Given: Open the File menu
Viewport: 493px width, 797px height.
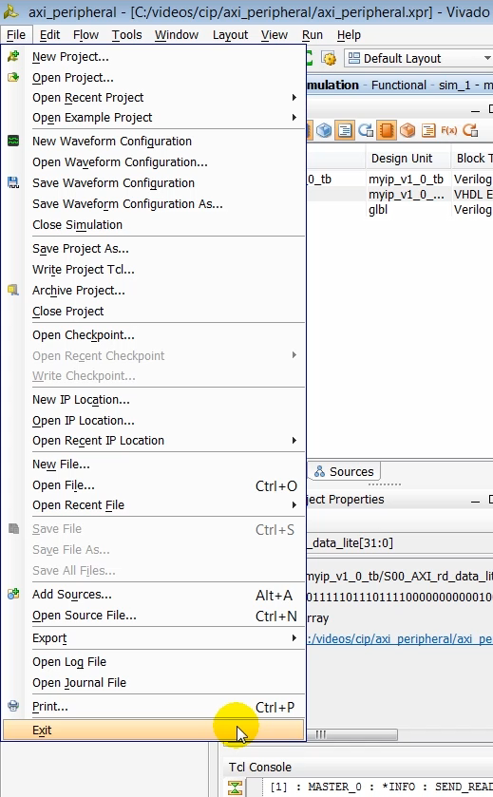Looking at the screenshot, I should point(16,34).
